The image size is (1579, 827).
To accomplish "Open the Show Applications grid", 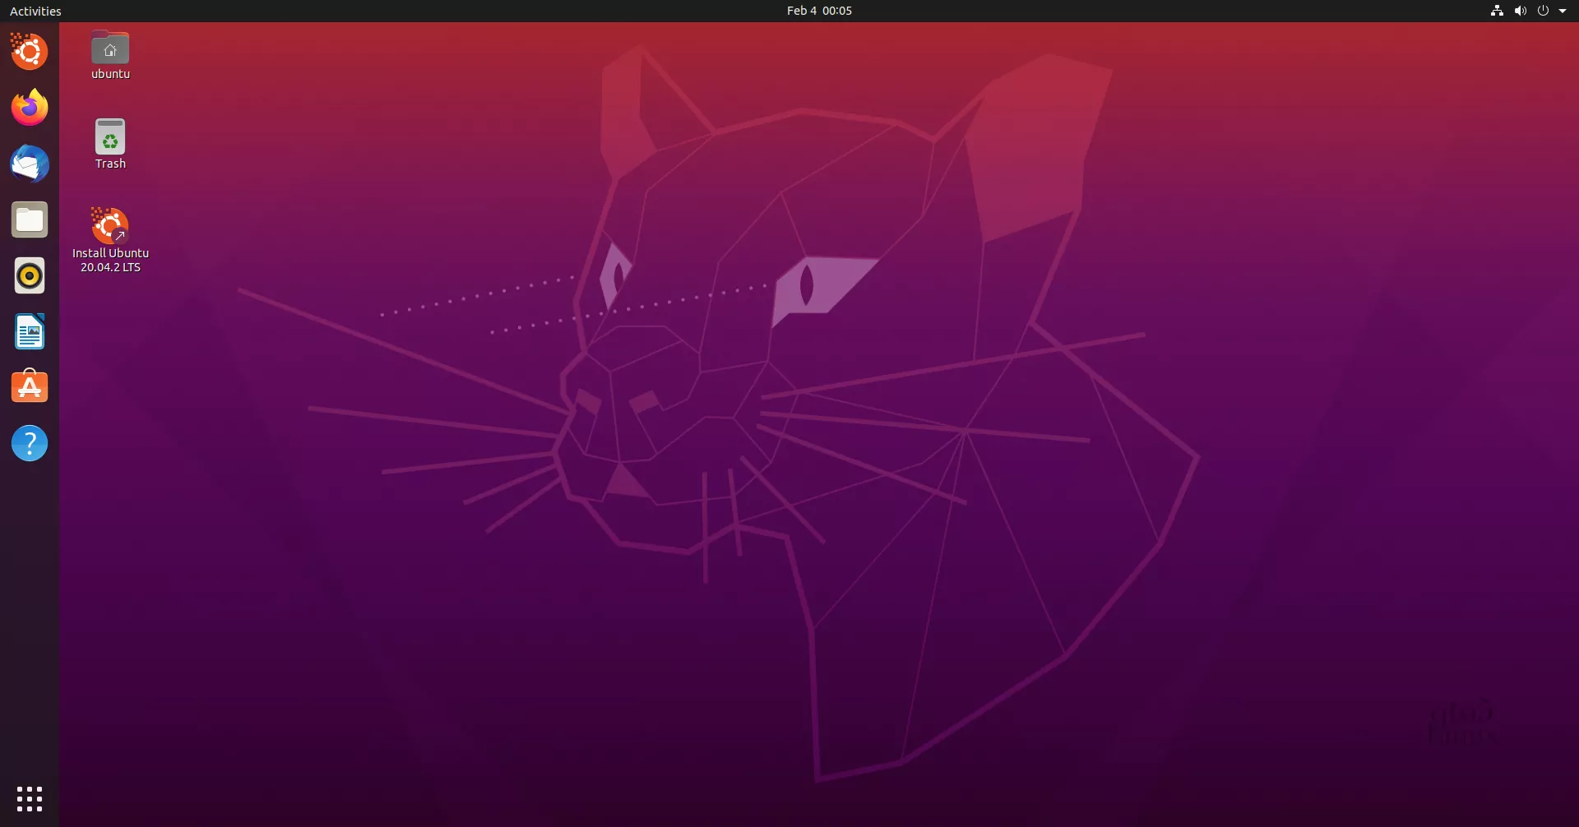I will coord(29,798).
